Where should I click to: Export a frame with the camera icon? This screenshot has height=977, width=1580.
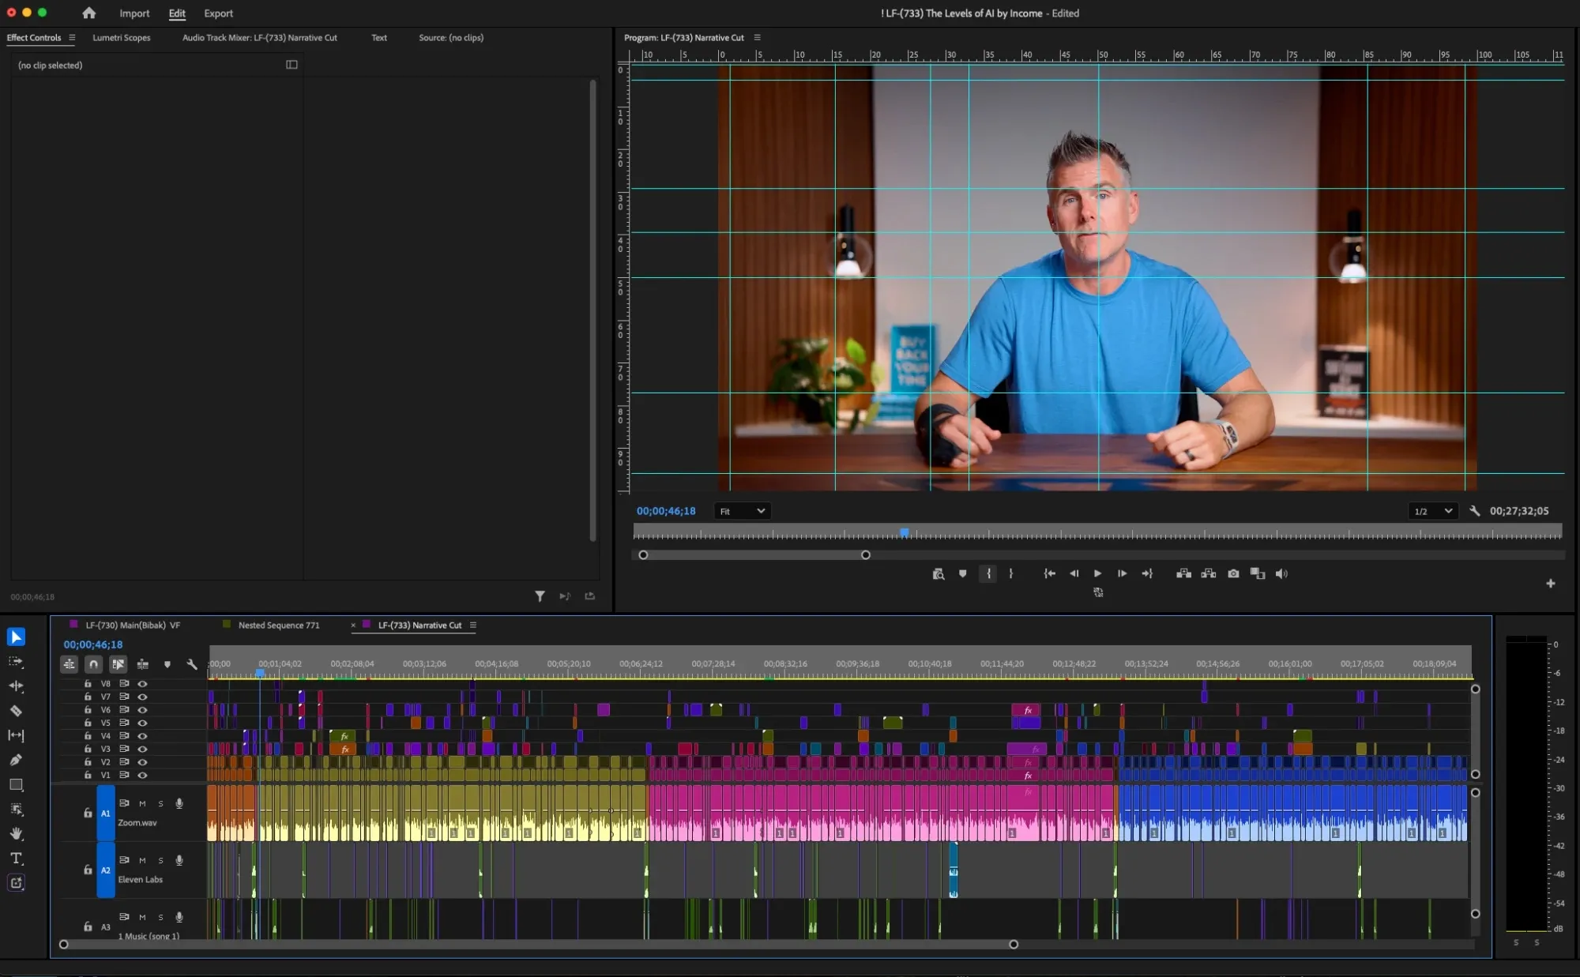tap(1233, 574)
